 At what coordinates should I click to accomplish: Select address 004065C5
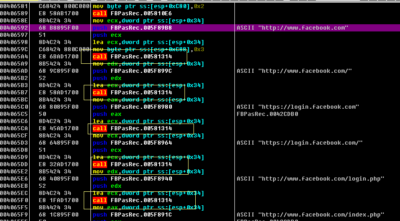click(14, 114)
